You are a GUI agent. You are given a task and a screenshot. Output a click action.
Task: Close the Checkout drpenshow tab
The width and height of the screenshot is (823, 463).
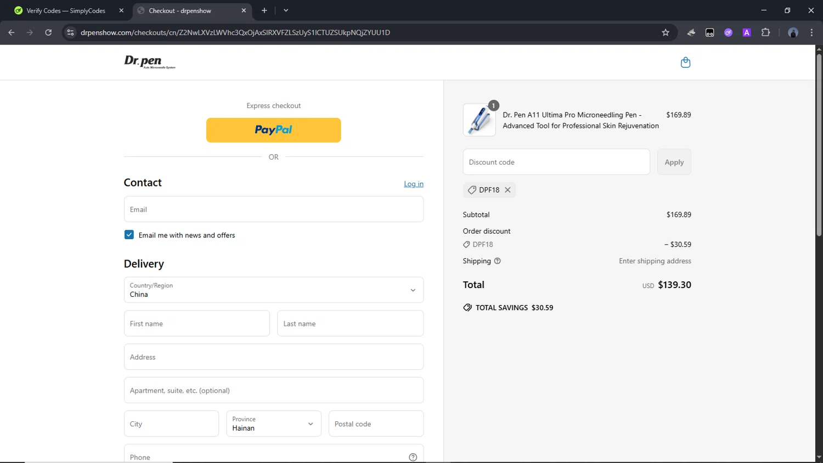[x=244, y=10]
